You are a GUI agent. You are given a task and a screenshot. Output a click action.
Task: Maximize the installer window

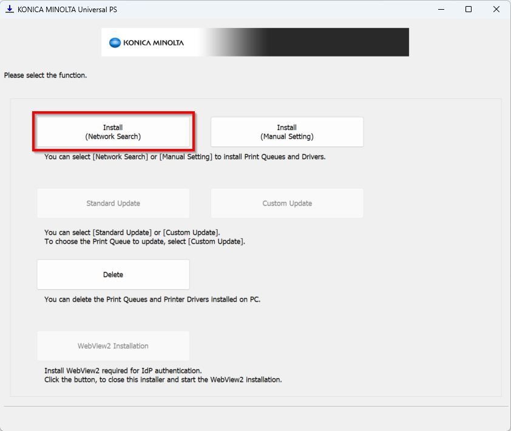(469, 9)
